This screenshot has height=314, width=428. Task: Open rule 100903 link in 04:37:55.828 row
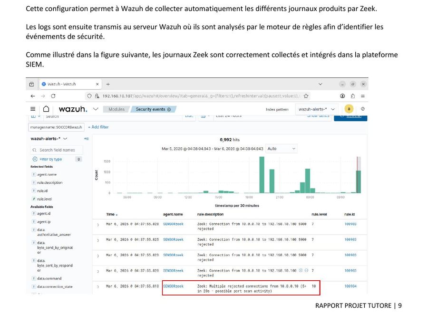[350, 224]
